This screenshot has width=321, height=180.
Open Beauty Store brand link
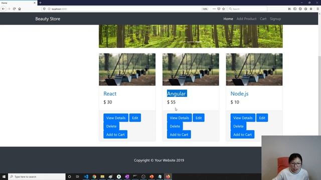pyautogui.click(x=48, y=19)
